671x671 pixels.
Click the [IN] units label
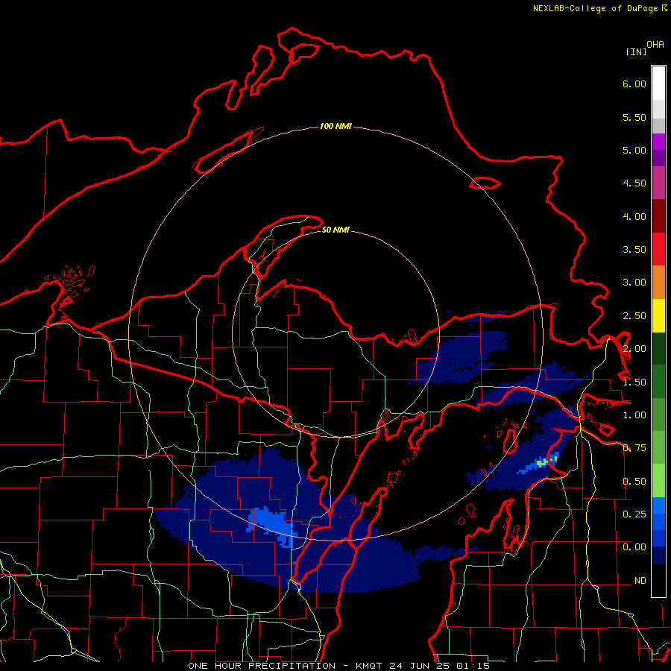pos(636,51)
